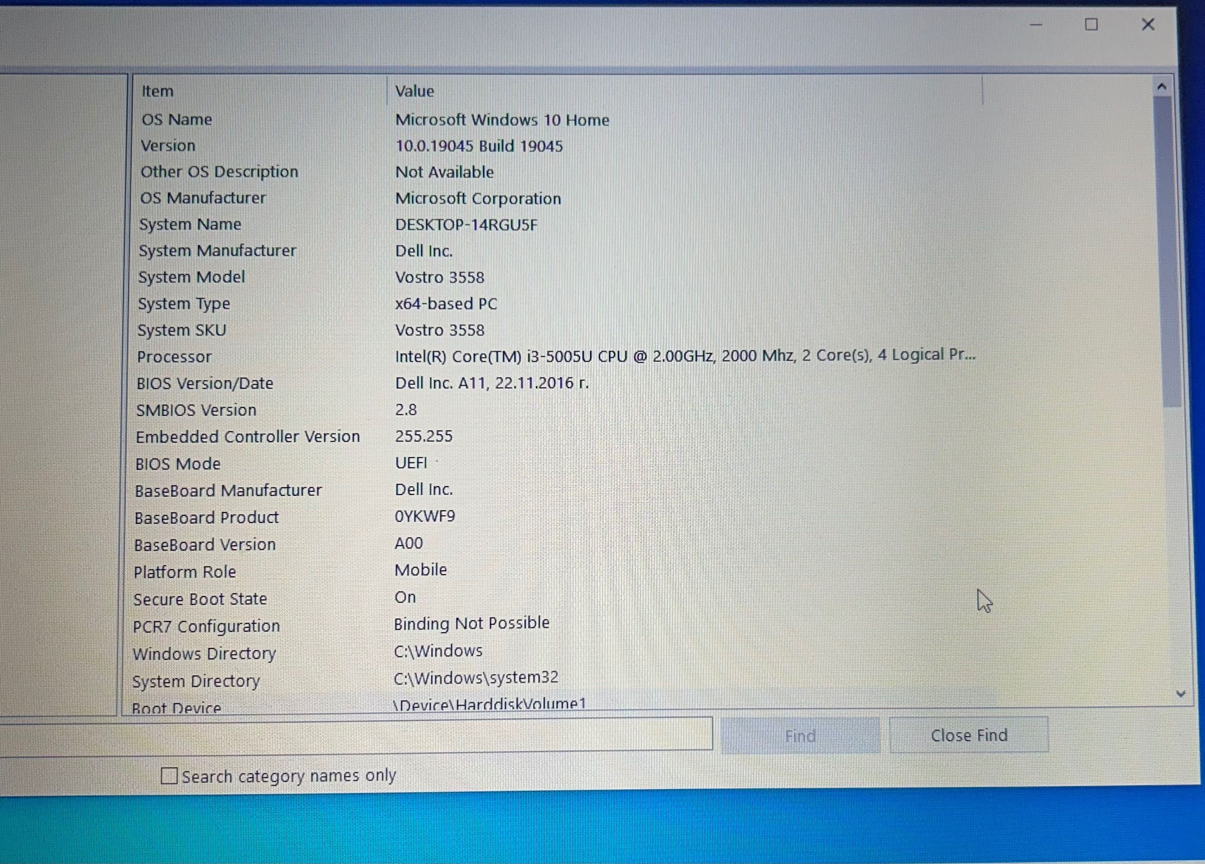The width and height of the screenshot is (1205, 864).
Task: Click the Close Find button
Action: pyautogui.click(x=970, y=735)
